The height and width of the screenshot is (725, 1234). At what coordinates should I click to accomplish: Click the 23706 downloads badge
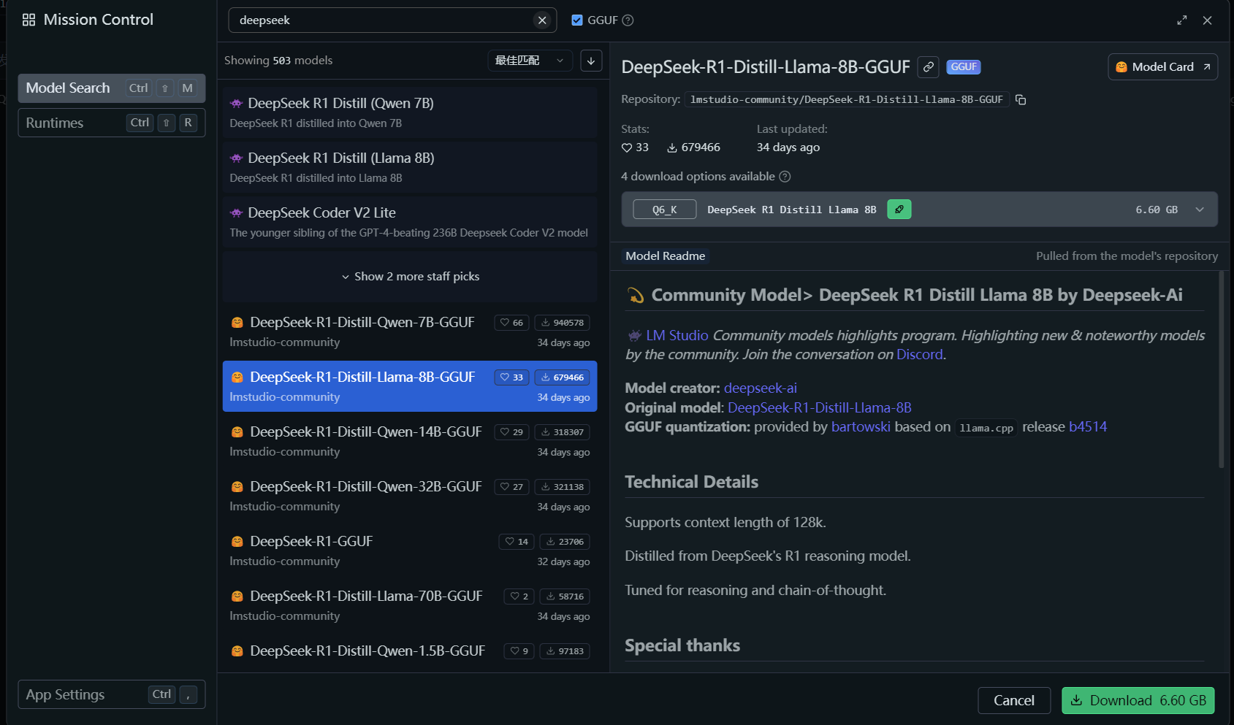click(x=564, y=542)
